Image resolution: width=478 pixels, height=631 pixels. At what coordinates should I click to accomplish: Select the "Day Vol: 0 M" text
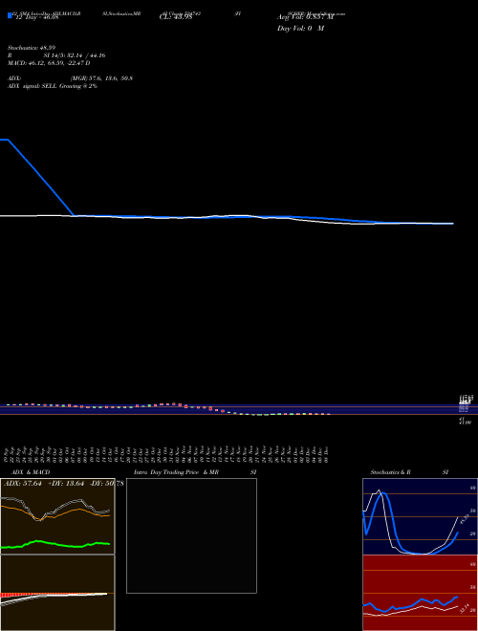(x=300, y=29)
